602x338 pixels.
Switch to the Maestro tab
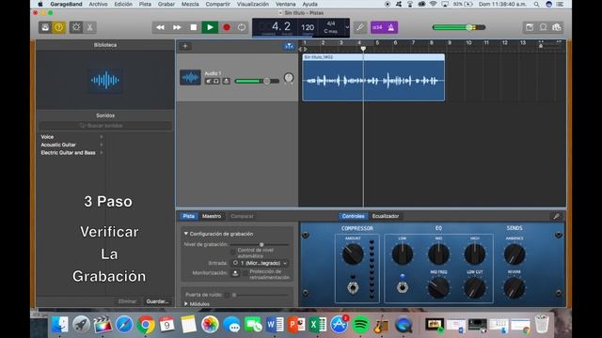pos(212,216)
